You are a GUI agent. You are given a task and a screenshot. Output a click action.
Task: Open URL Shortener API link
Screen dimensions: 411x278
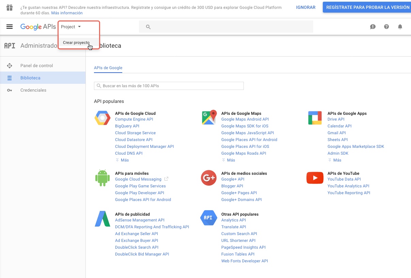click(x=238, y=241)
